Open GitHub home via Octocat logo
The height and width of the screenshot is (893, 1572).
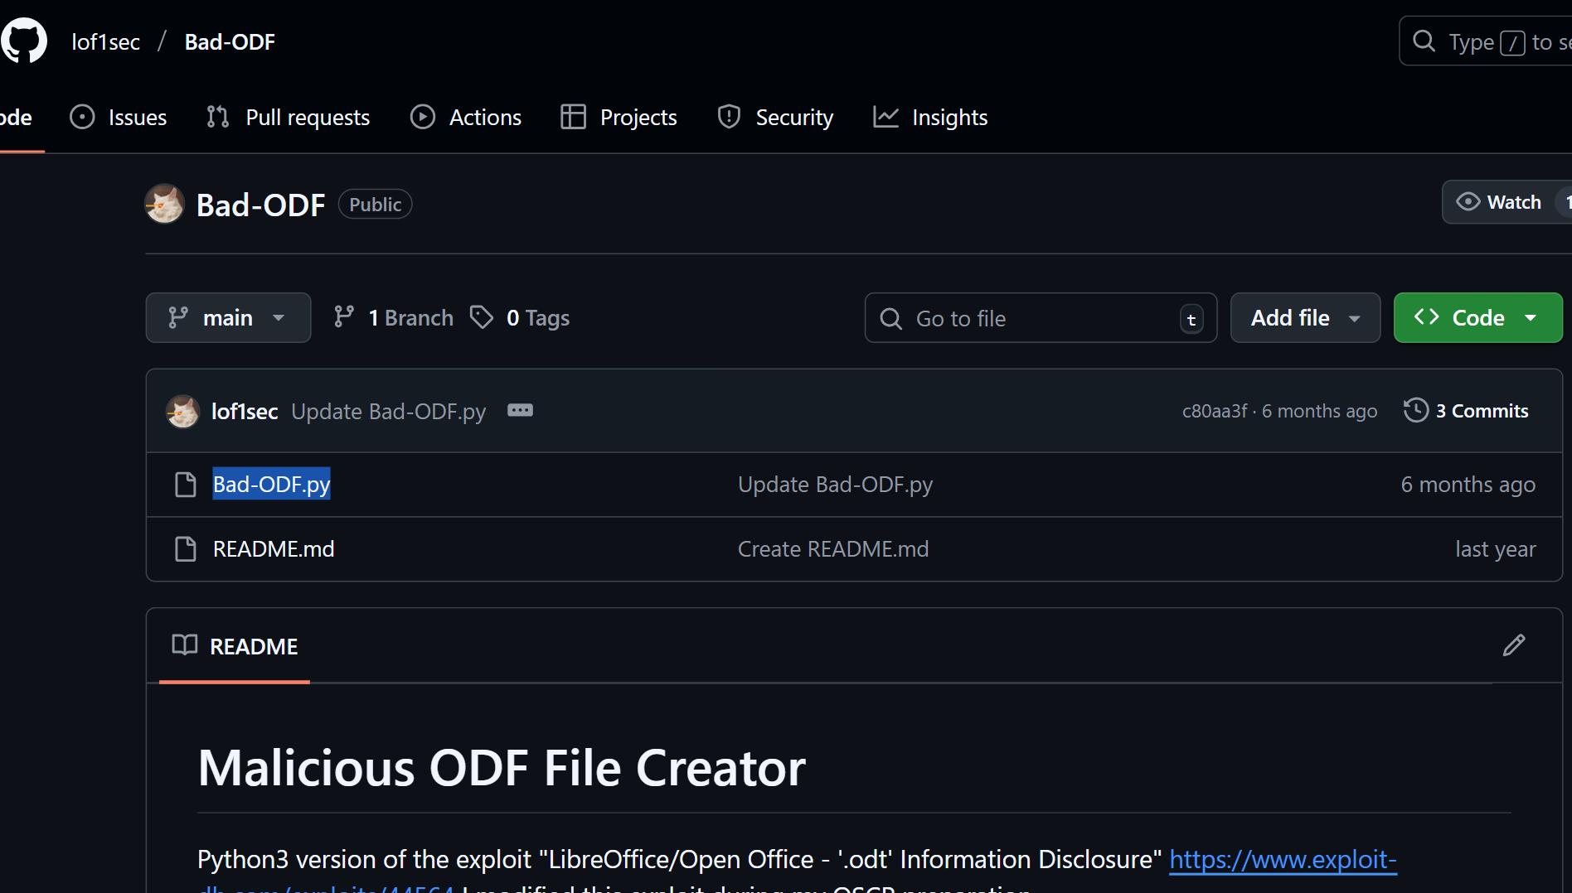pyautogui.click(x=24, y=41)
